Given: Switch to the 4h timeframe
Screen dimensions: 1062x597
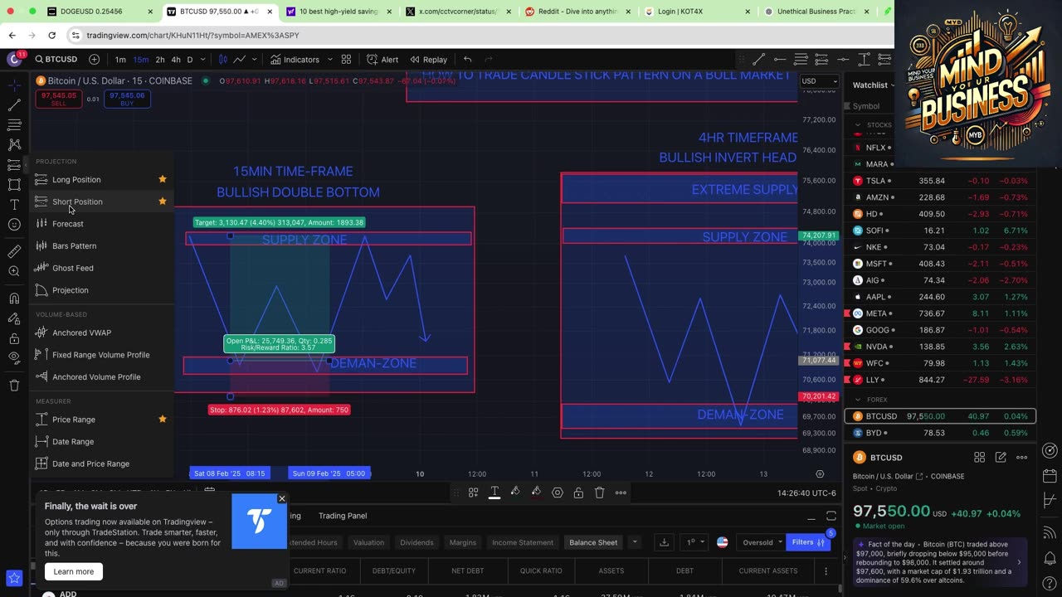Looking at the screenshot, I should (x=176, y=60).
